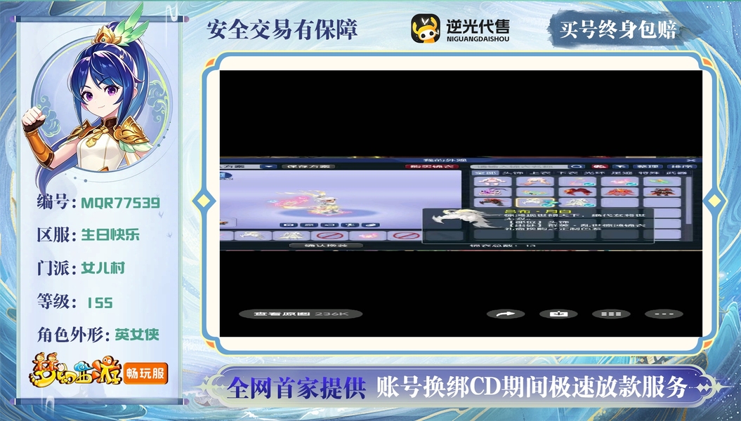The width and height of the screenshot is (741, 421).
Task: Click the server name 生日快乐
Action: point(110,234)
